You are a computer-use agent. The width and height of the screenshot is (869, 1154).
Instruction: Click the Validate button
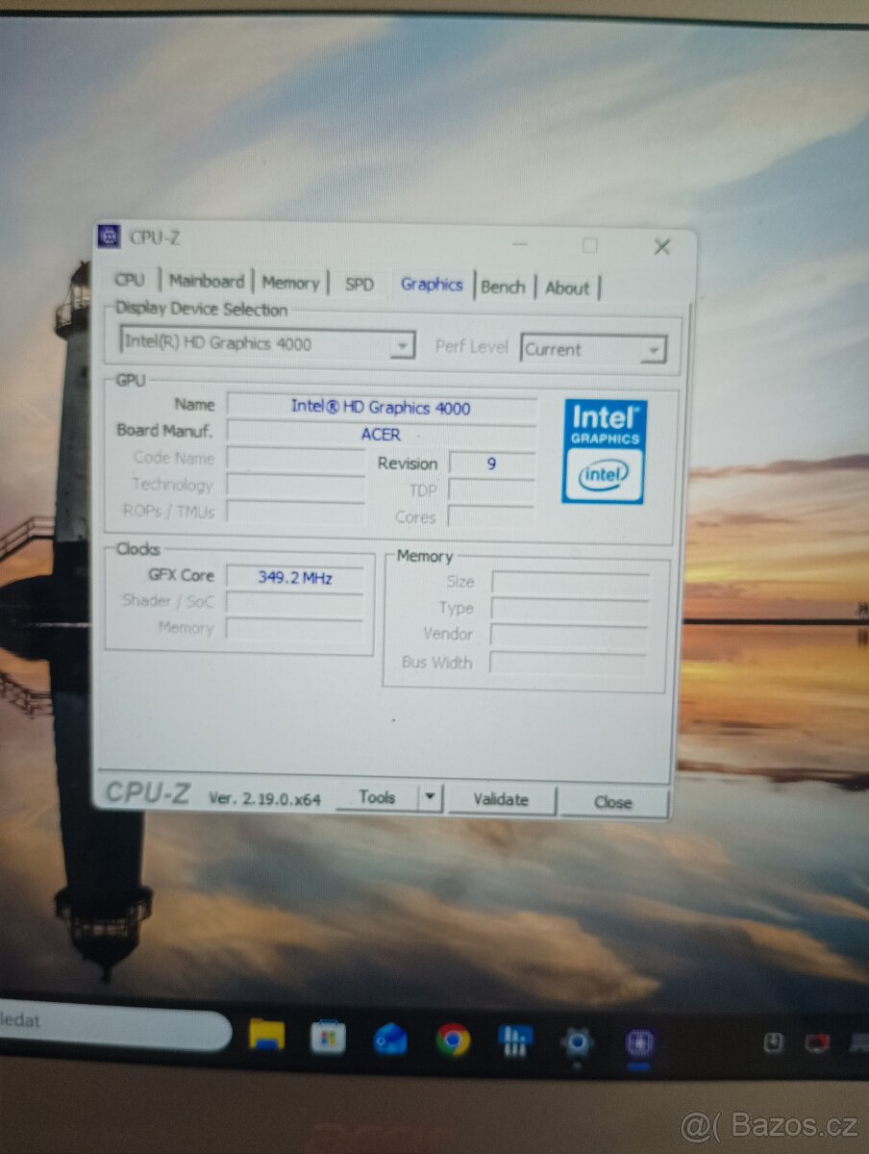click(x=501, y=799)
